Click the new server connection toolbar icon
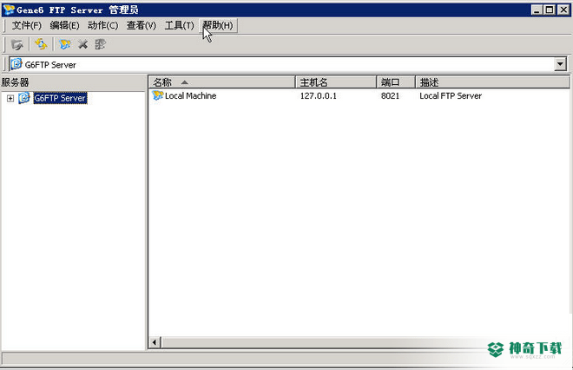The height and width of the screenshot is (370, 573). (x=65, y=44)
